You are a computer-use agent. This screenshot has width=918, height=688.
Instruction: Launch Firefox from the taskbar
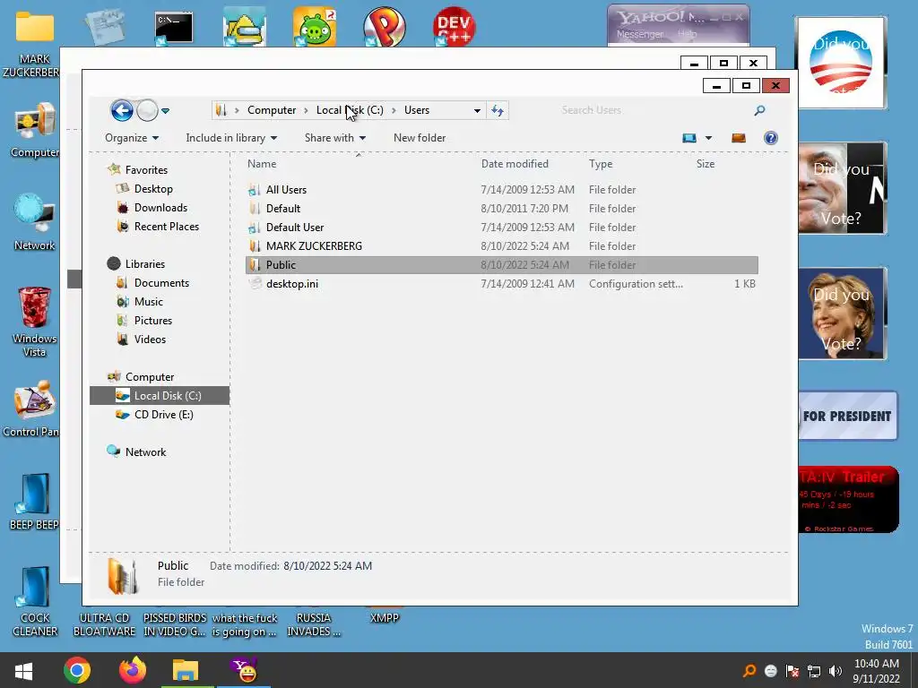tap(133, 670)
